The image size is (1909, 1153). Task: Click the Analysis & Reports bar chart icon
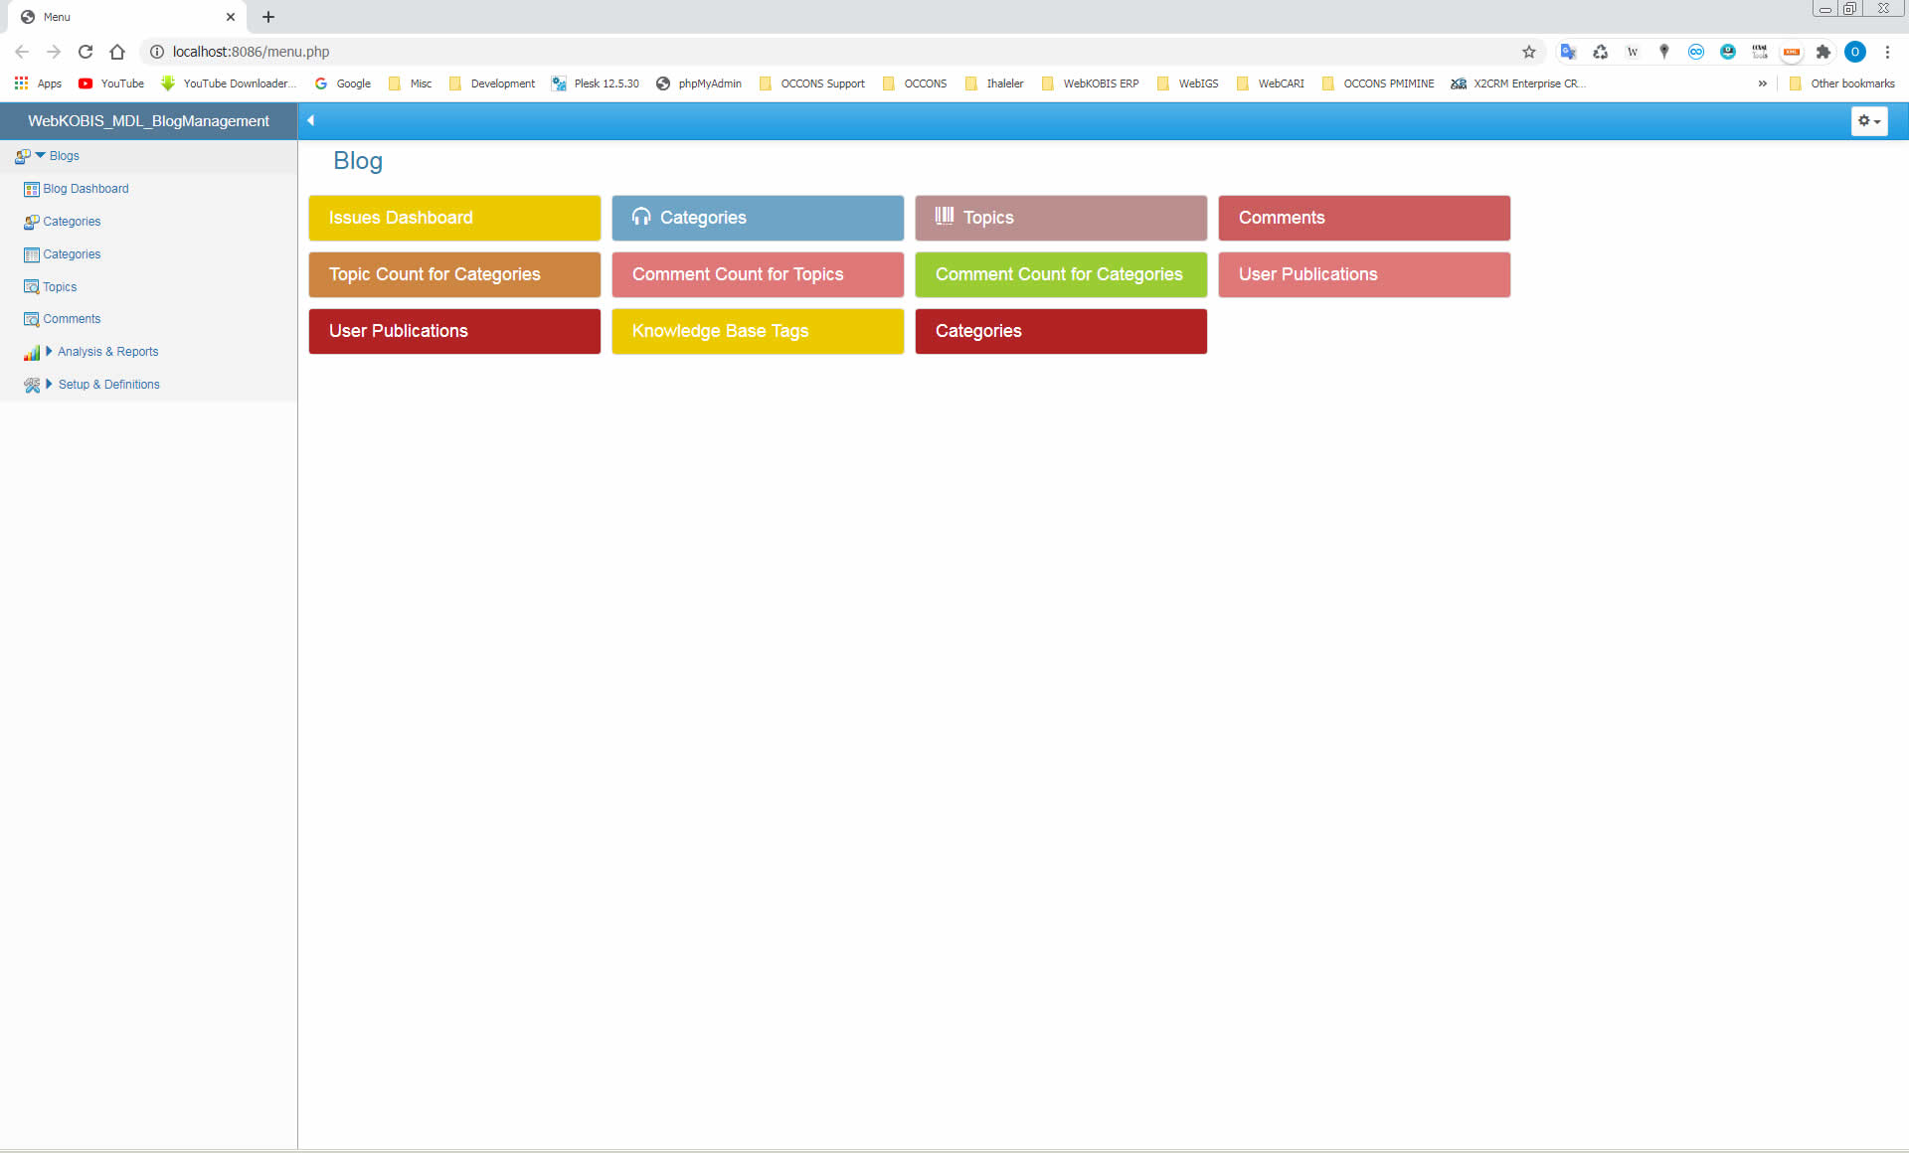coord(32,352)
